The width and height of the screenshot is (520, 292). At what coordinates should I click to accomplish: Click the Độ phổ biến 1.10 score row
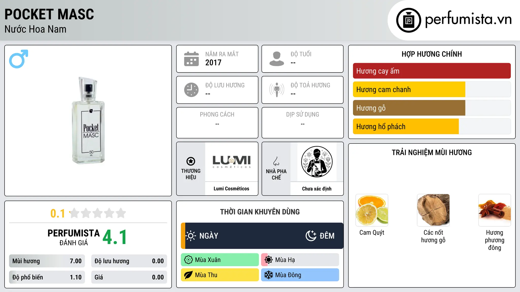[x=47, y=277]
